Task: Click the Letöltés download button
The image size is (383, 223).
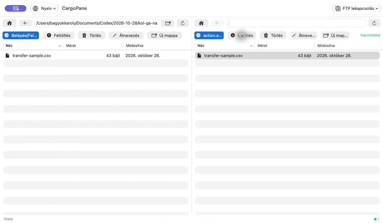Action: (242, 35)
